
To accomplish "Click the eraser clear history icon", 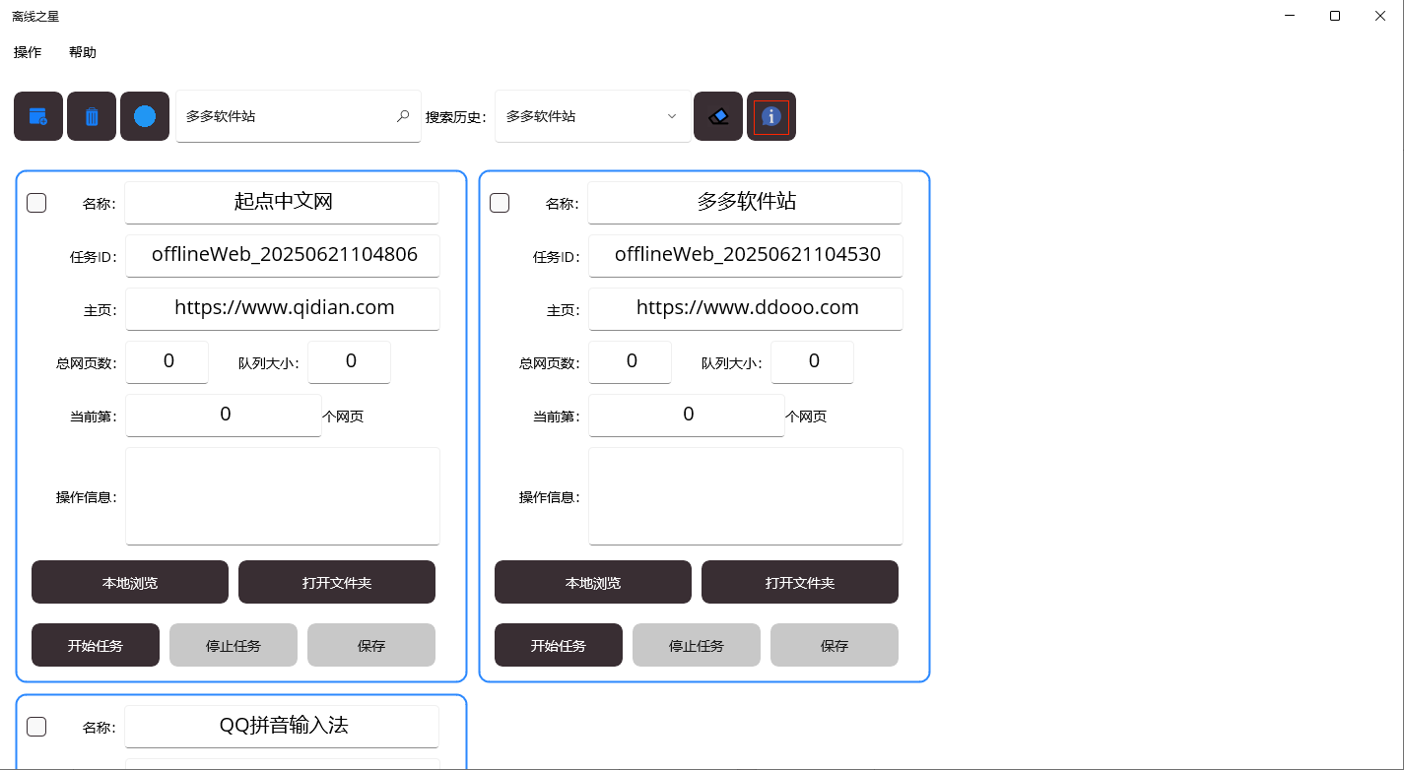I will [x=718, y=116].
